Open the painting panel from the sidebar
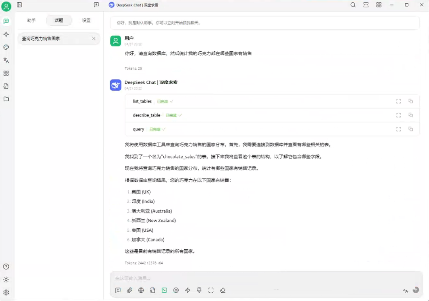Viewport: 429px width, 301px height. 6,47
